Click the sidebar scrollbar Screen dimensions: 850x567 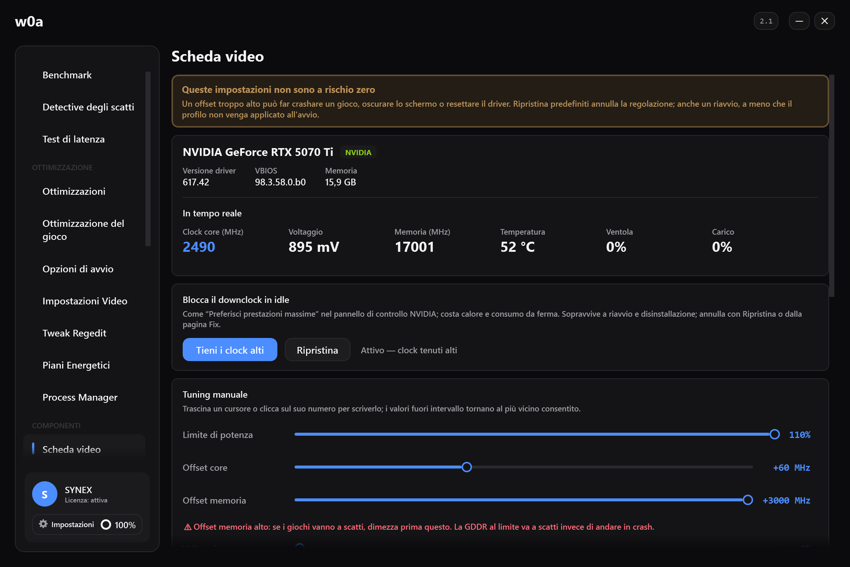pyautogui.click(x=148, y=159)
